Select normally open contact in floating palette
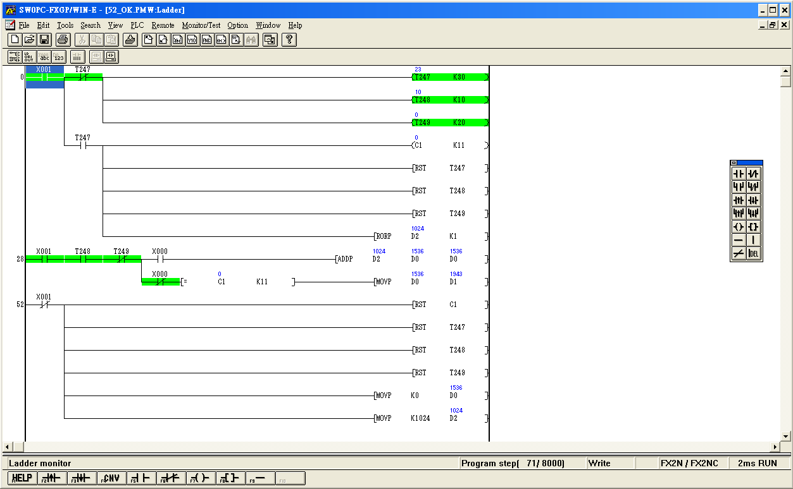This screenshot has height=489, width=793. coord(738,174)
